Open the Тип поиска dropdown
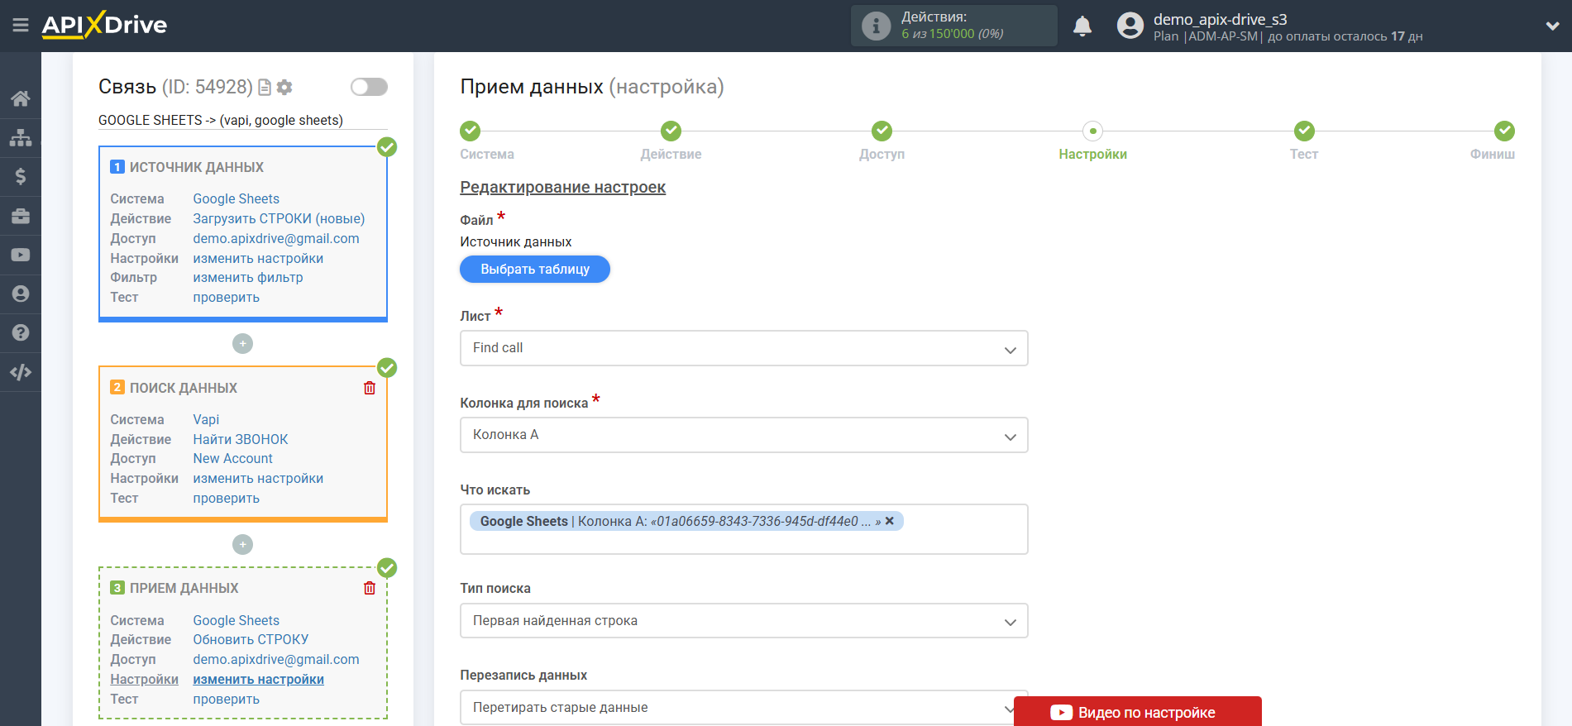The width and height of the screenshot is (1572, 726). tap(743, 621)
